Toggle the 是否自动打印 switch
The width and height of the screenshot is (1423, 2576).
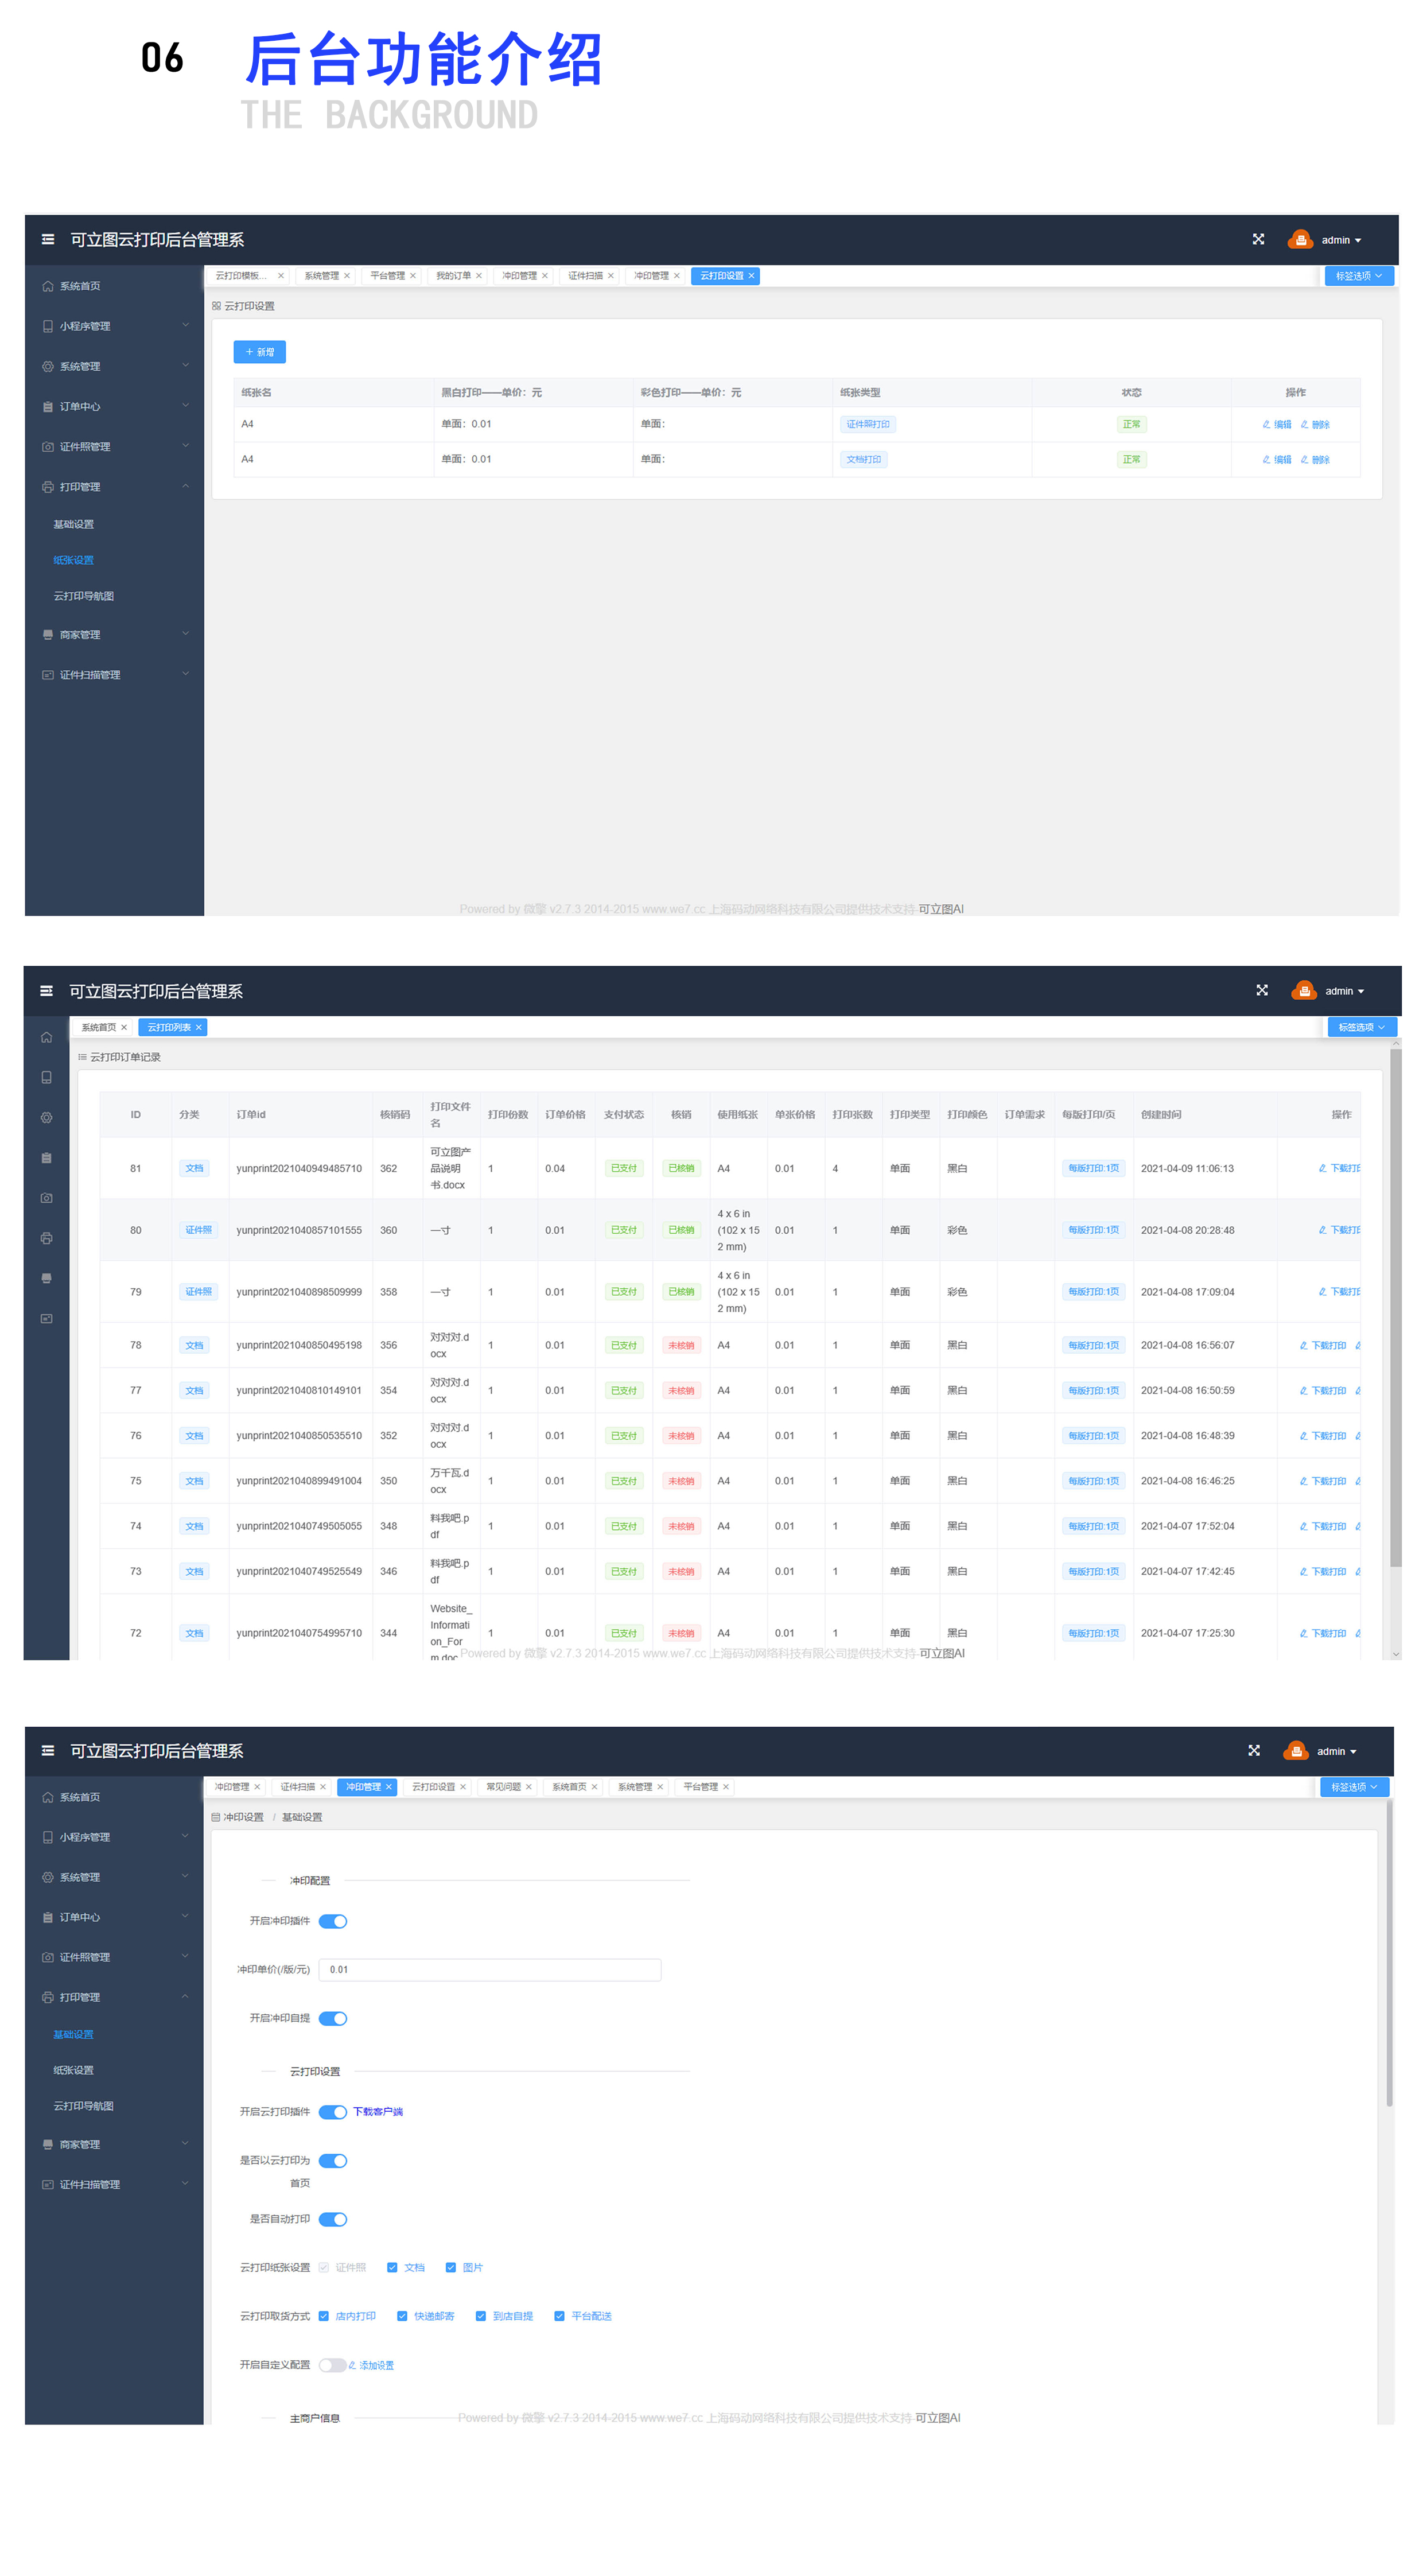[x=333, y=2219]
